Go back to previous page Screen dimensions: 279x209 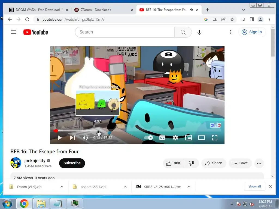click(10, 19)
